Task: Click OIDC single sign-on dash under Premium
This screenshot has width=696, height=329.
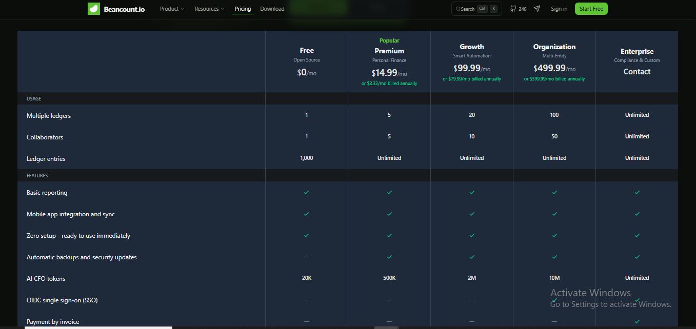Action: 389,300
